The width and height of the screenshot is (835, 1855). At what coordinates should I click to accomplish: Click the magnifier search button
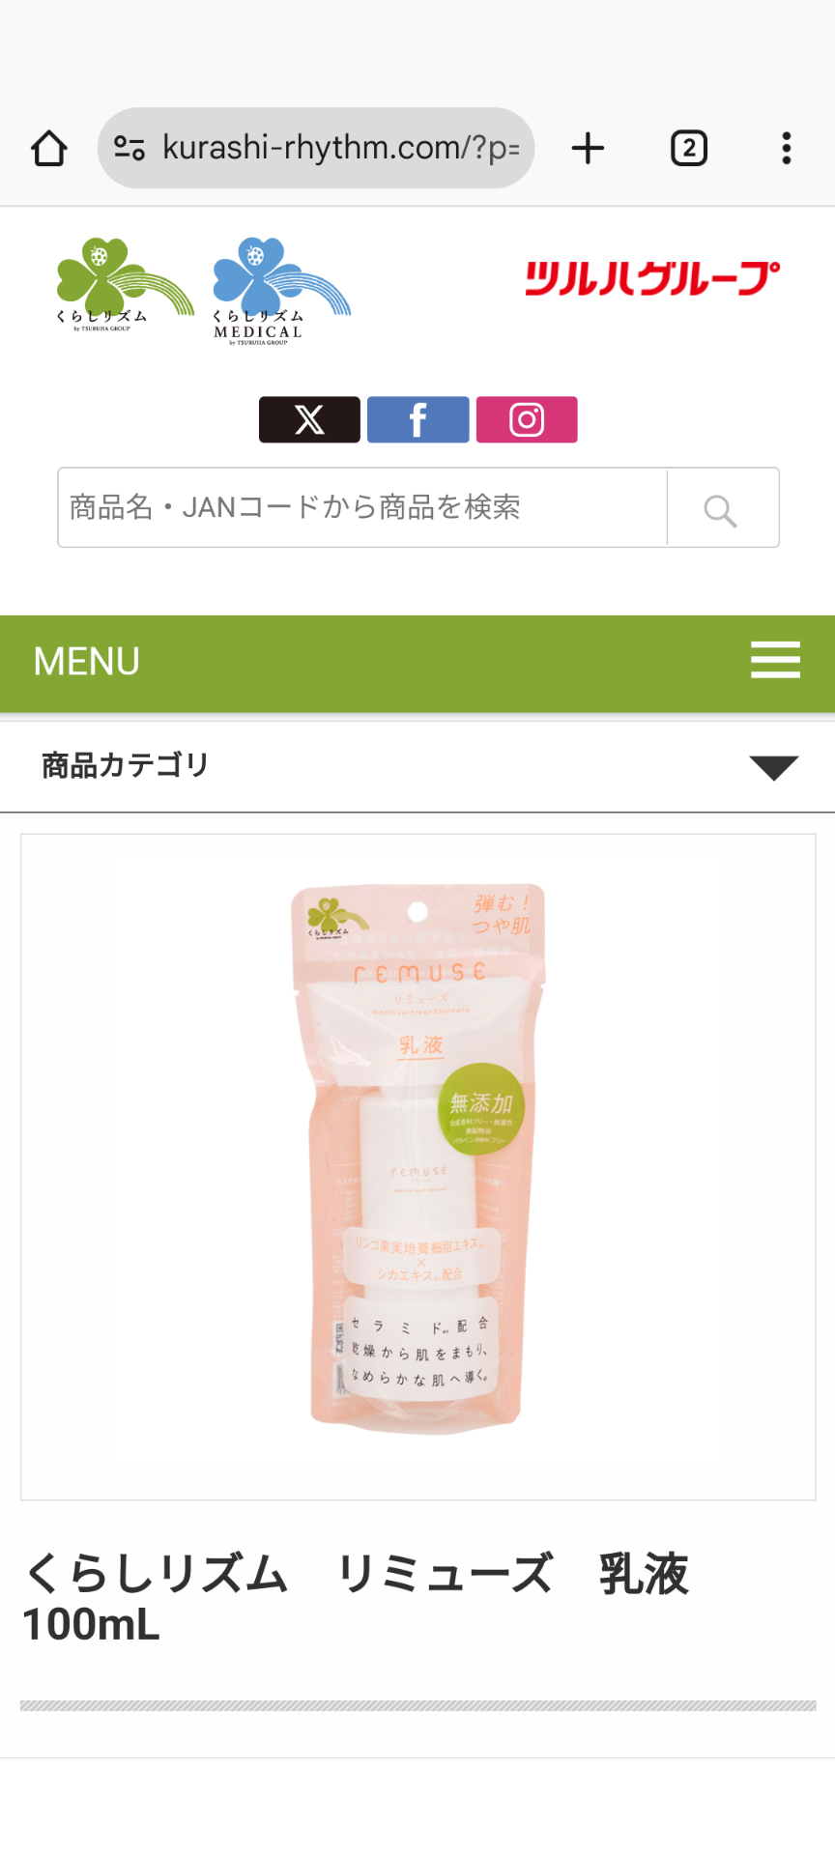(722, 508)
